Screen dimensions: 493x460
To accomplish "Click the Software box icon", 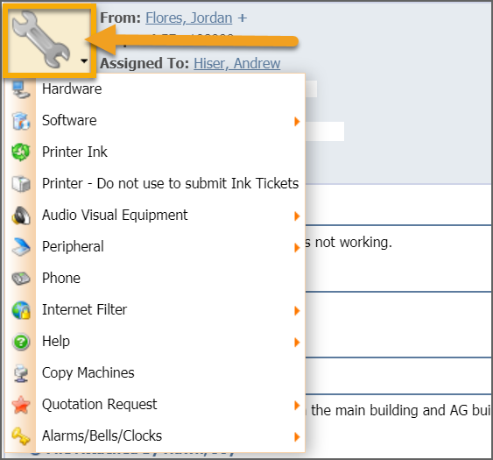I will tap(21, 121).
